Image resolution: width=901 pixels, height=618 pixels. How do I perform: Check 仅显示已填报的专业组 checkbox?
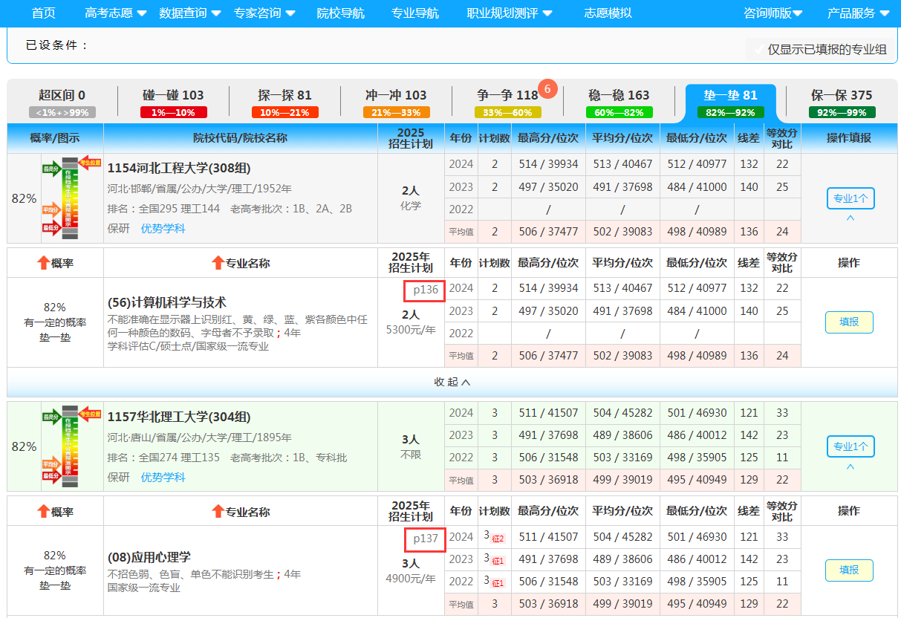[758, 50]
